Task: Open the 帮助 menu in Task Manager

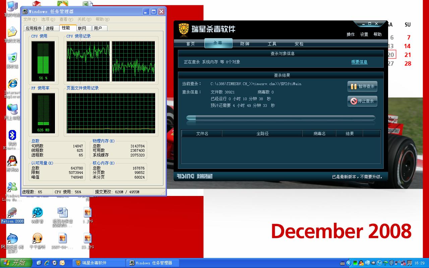Action: [102, 19]
